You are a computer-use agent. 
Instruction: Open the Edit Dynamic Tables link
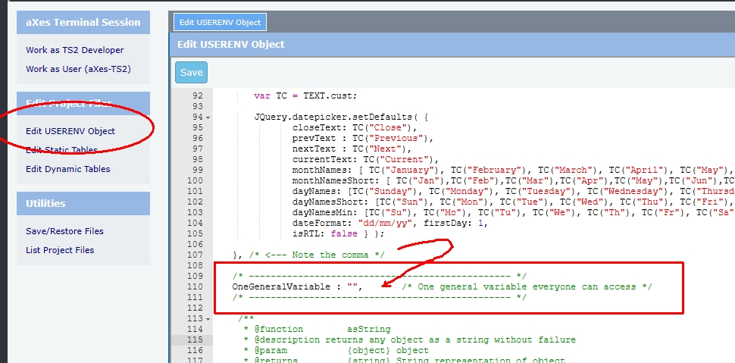coord(67,169)
